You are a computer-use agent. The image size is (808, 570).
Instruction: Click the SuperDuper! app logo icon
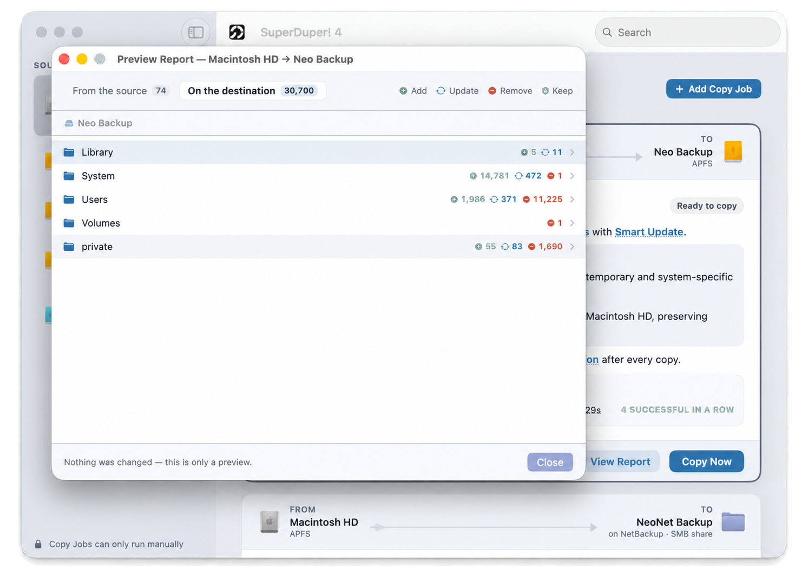(237, 32)
